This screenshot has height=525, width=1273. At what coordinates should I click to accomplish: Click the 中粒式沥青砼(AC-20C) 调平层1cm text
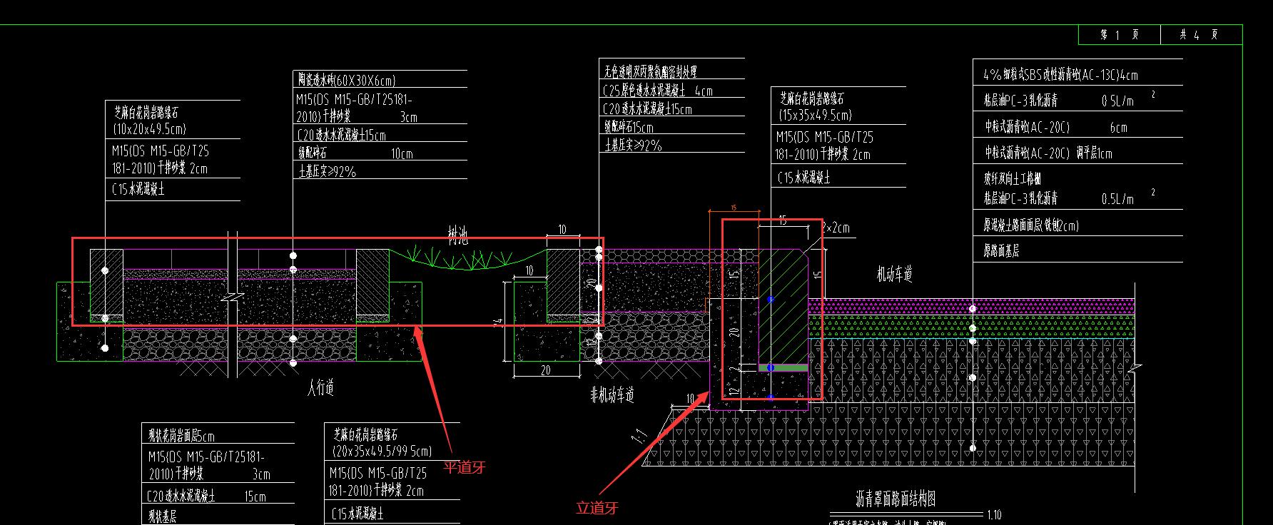tap(1048, 153)
